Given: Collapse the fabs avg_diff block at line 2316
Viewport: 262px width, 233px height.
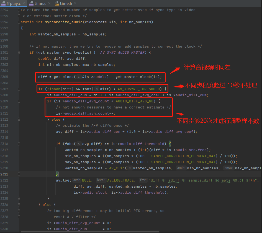Looking at the screenshot, I should (x=19, y=144).
